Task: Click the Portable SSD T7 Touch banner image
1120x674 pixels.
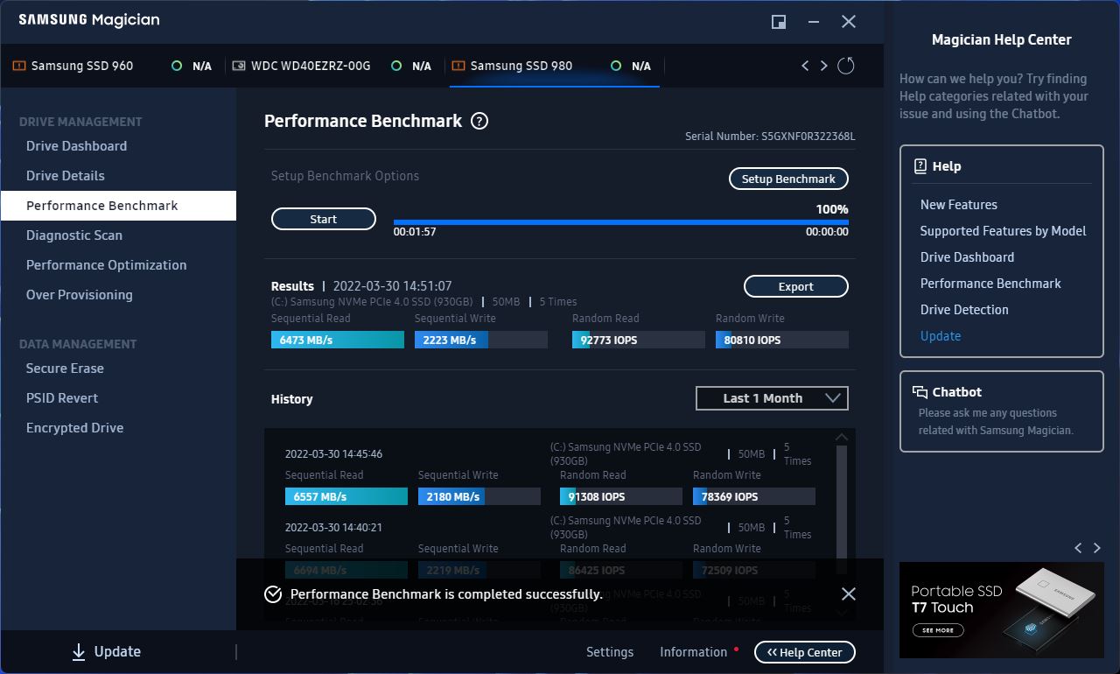Action: tap(1002, 610)
